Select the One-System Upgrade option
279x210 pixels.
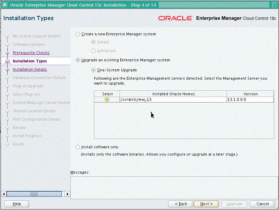pos(93,70)
